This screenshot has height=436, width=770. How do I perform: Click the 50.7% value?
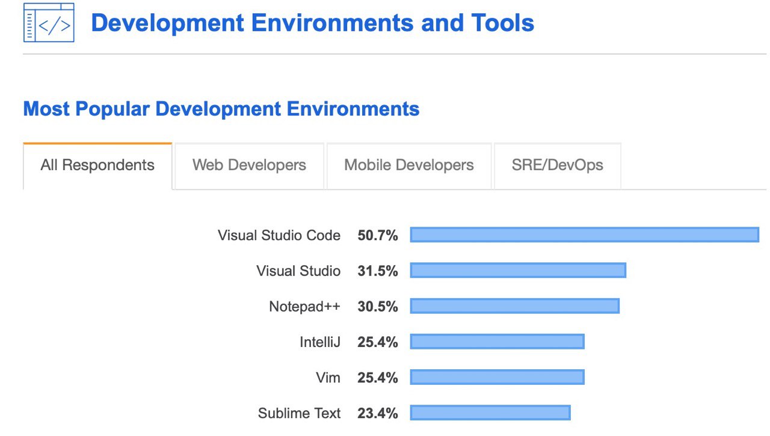[x=378, y=235]
